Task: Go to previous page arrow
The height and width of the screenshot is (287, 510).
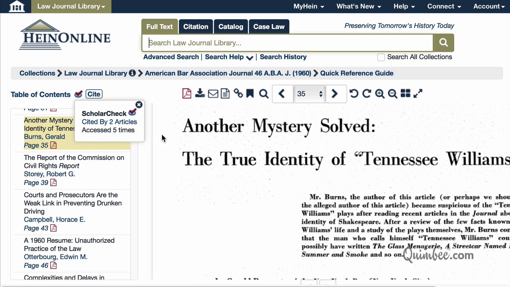Action: 282,94
